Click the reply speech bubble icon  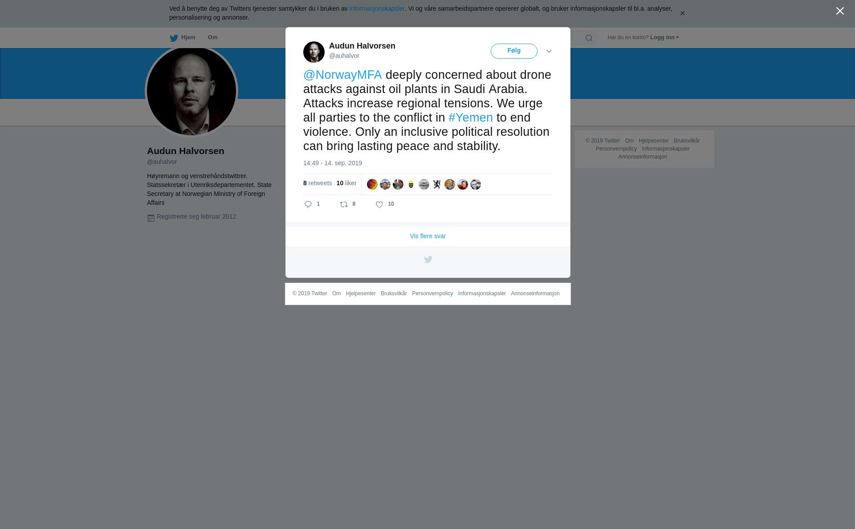coord(308,204)
